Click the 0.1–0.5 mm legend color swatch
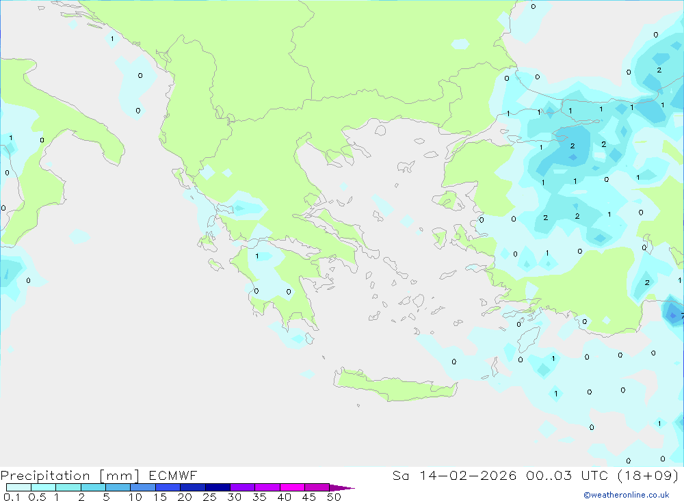 coord(18,487)
